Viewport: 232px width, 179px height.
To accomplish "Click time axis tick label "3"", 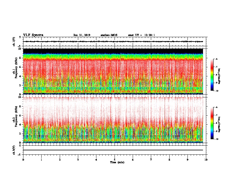I will (78, 160).
